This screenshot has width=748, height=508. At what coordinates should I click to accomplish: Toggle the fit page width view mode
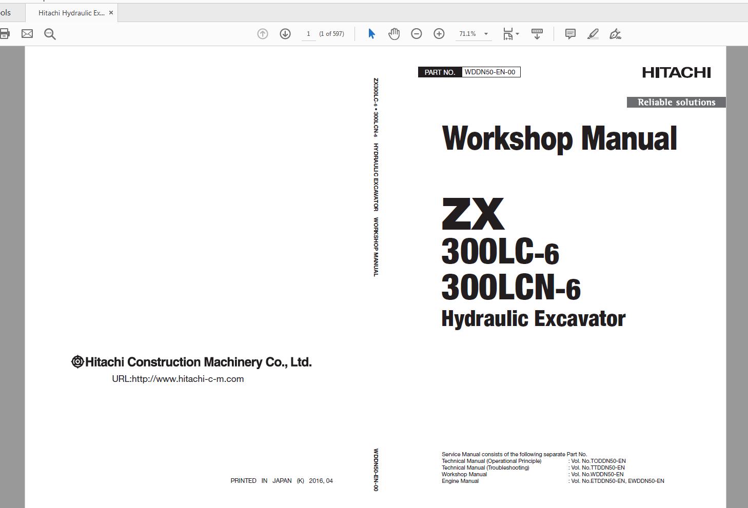pyautogui.click(x=508, y=33)
